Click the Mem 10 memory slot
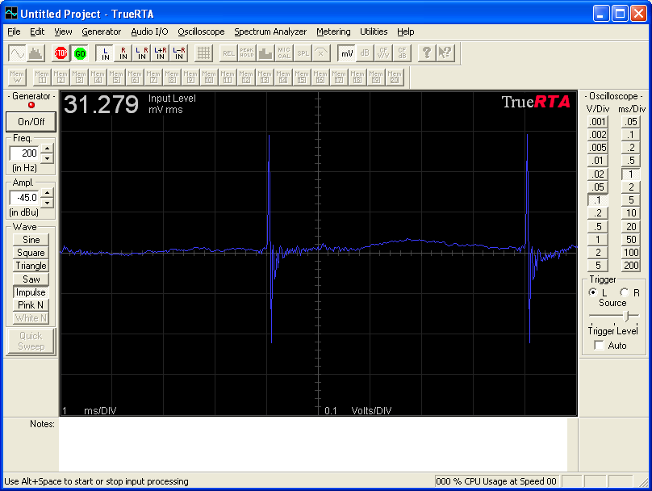The width and height of the screenshot is (652, 491). (209, 77)
